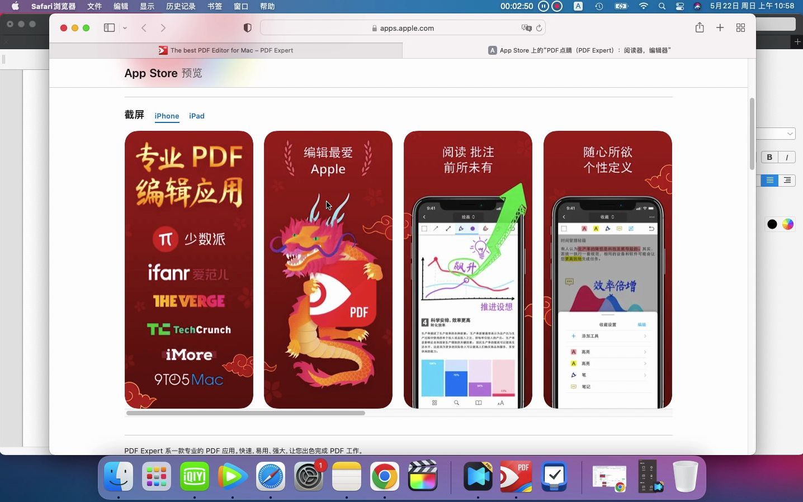Click the input source A icon
This screenshot has height=502, width=803.
pyautogui.click(x=578, y=6)
